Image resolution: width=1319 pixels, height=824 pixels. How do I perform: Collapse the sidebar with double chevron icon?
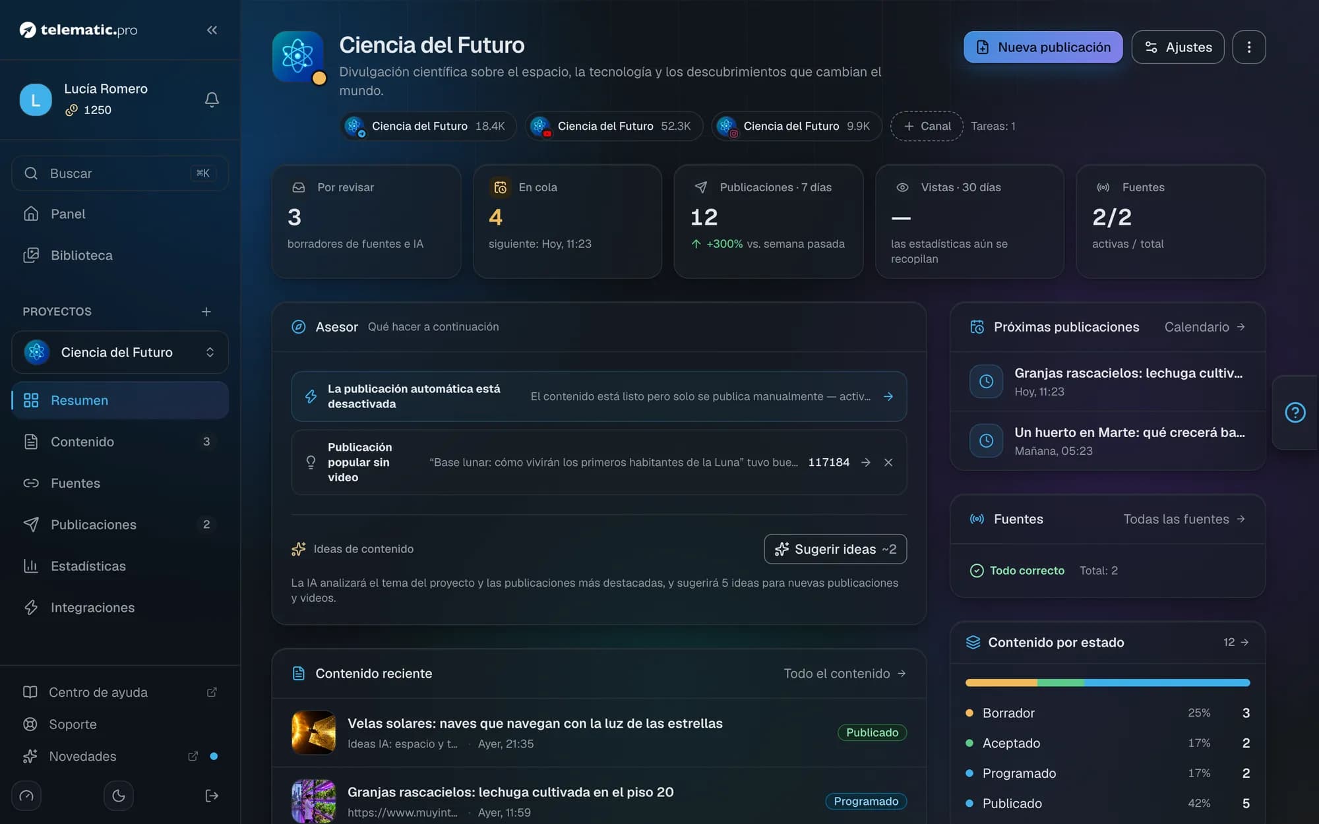212,30
